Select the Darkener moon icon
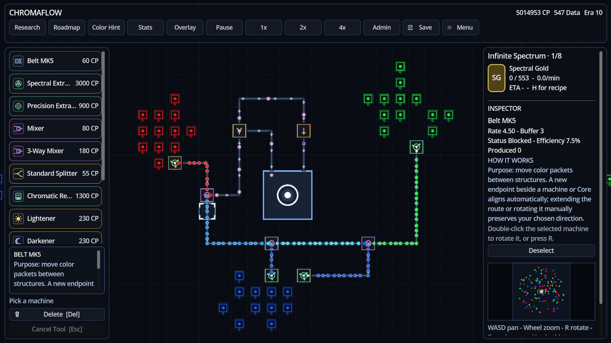 coord(18,240)
